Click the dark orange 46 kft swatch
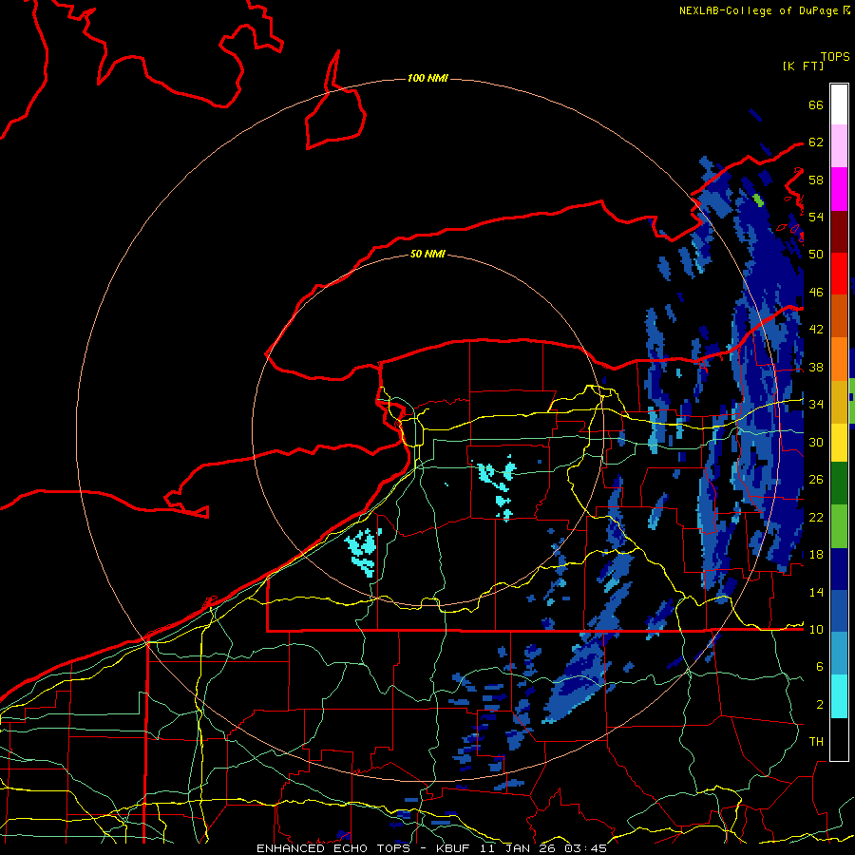This screenshot has width=855, height=855. coord(839,316)
